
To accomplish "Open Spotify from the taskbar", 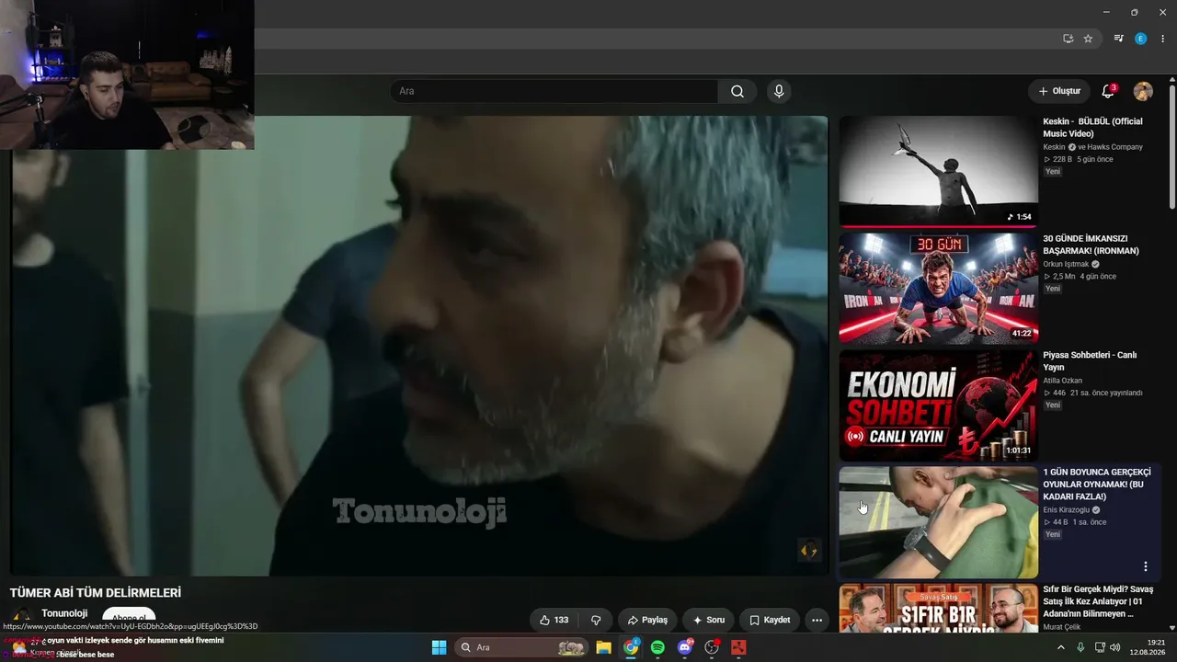I will [657, 647].
